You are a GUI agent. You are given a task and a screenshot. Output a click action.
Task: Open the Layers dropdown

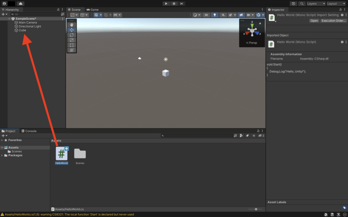tap(316, 4)
